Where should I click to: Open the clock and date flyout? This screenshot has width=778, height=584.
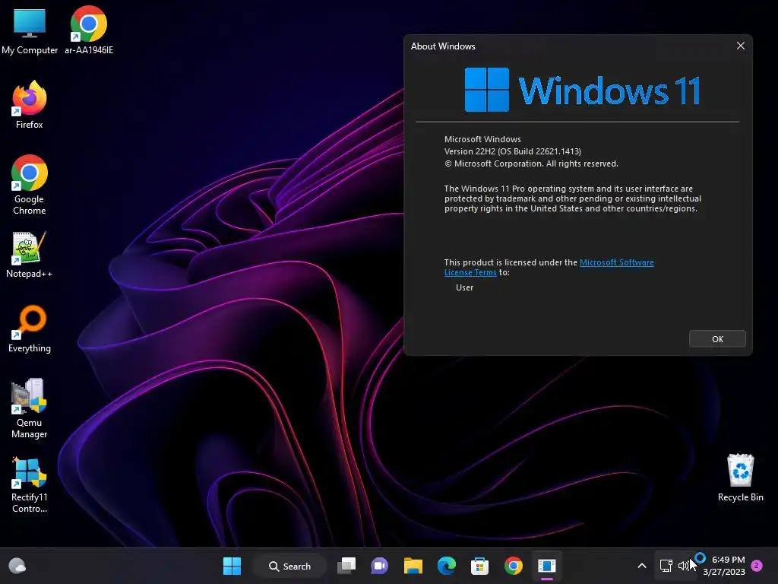click(x=724, y=566)
